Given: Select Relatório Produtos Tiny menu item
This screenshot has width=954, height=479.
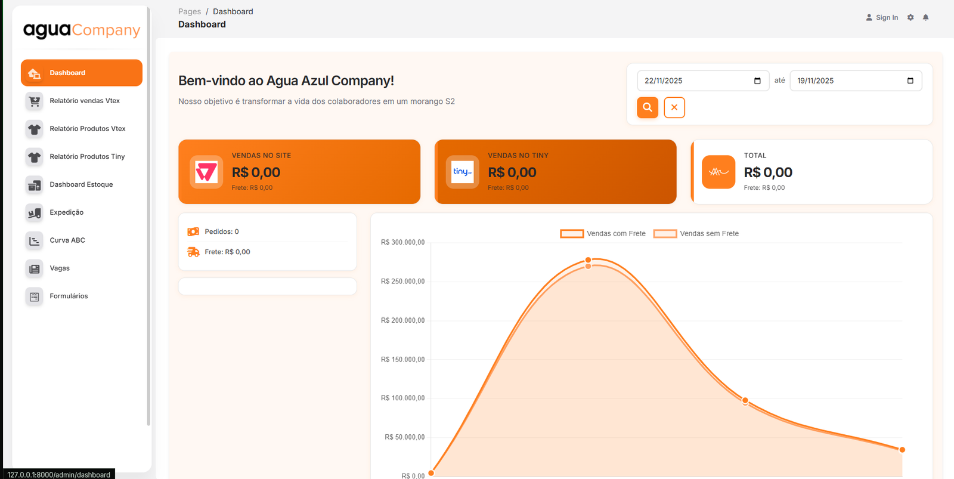Looking at the screenshot, I should (87, 156).
